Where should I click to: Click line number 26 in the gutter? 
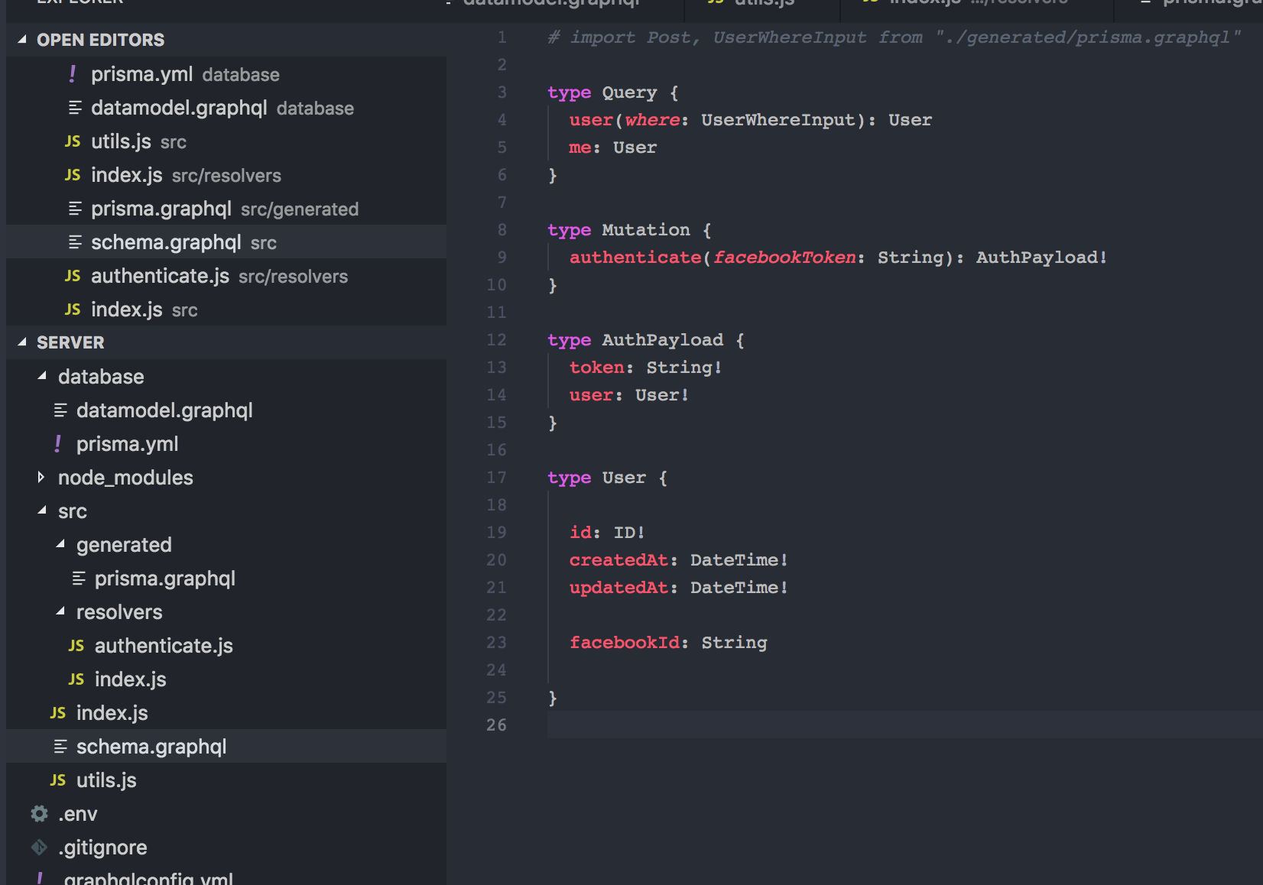pyautogui.click(x=496, y=725)
